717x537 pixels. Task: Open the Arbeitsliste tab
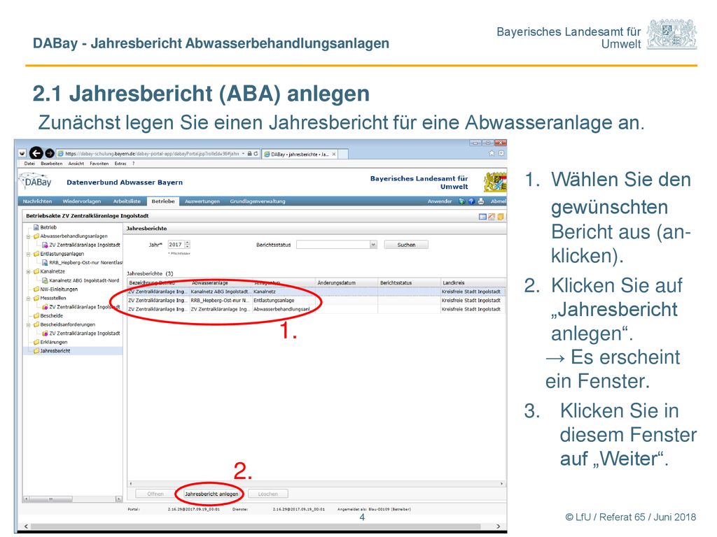pos(127,201)
